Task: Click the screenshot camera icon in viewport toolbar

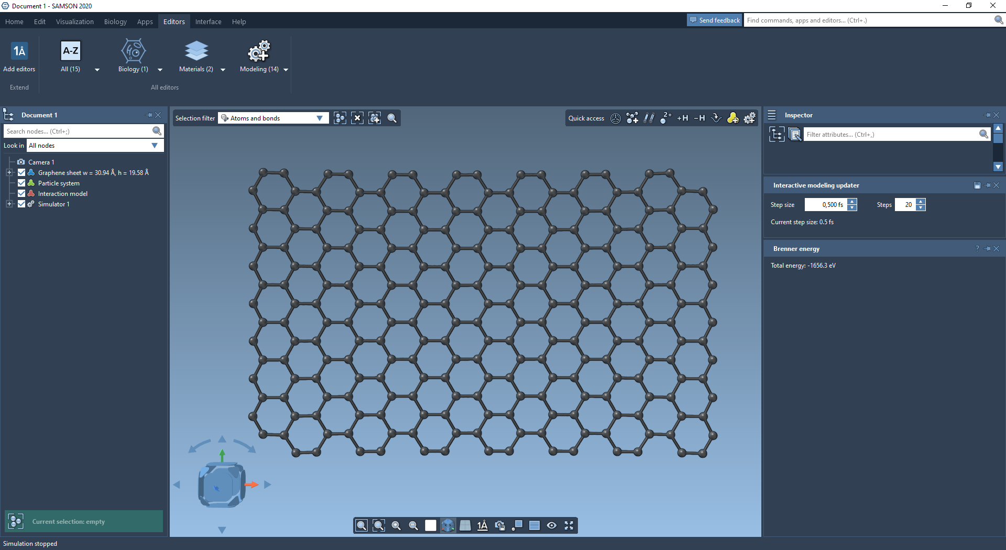Action: [x=500, y=525]
